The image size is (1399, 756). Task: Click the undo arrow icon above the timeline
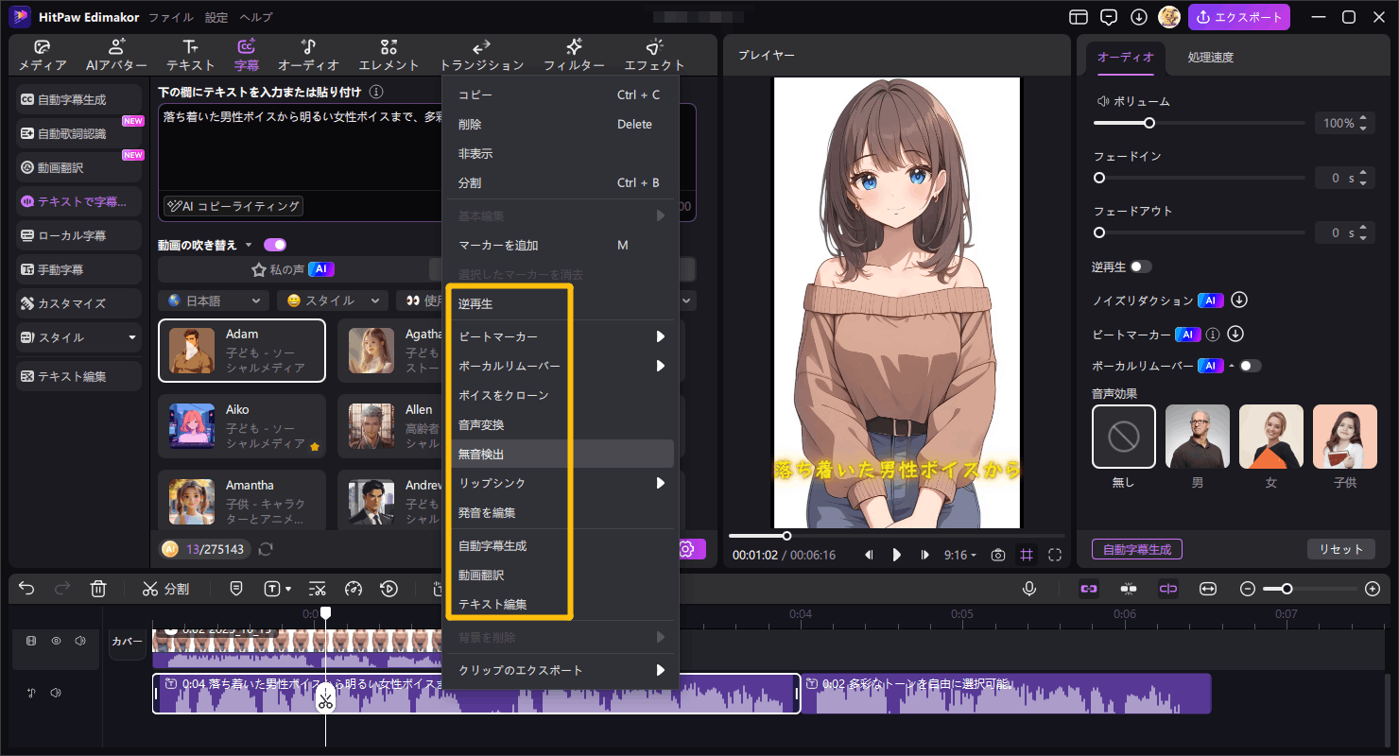[26, 588]
